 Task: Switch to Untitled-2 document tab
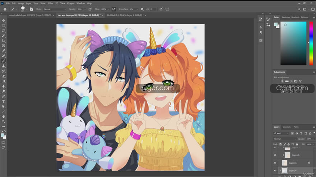tap(125, 15)
